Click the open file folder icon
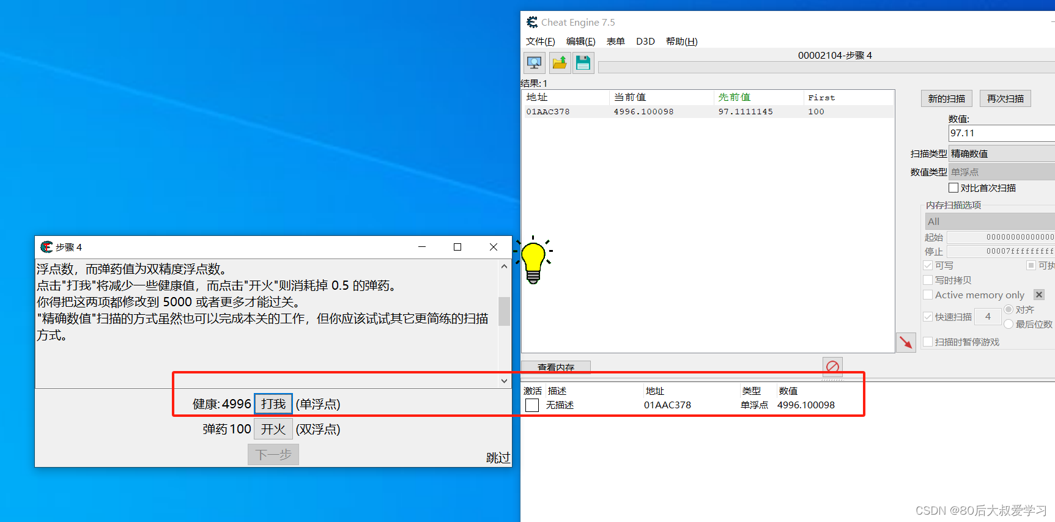This screenshot has height=522, width=1055. coord(559,62)
